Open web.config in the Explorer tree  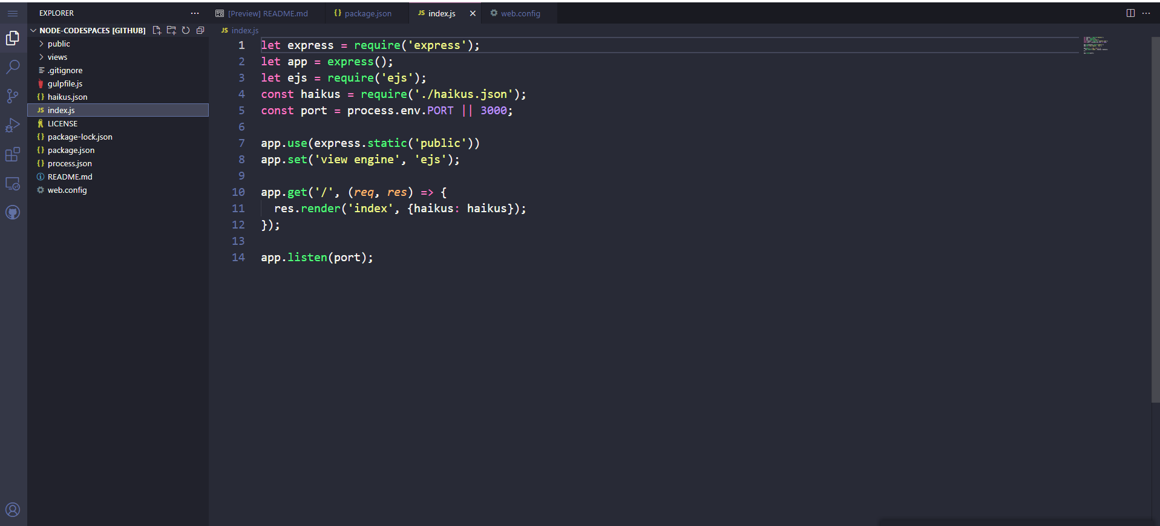click(118, 190)
